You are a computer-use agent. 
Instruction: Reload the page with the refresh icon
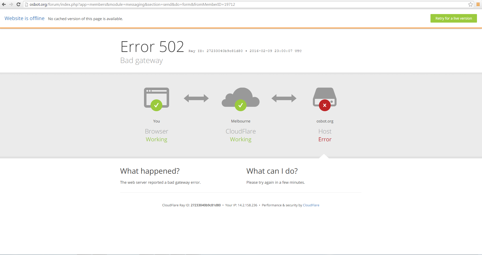coord(18,4)
